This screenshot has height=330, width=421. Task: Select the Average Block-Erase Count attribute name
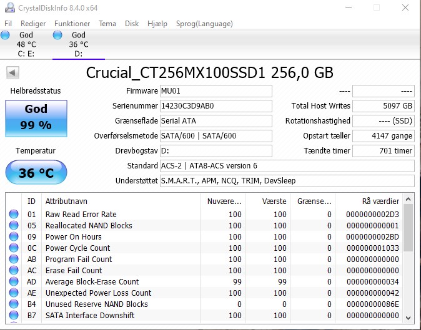[x=92, y=282]
